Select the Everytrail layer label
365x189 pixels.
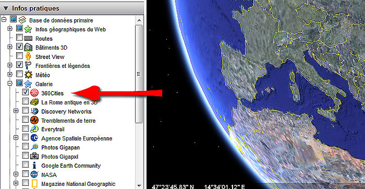(53, 129)
